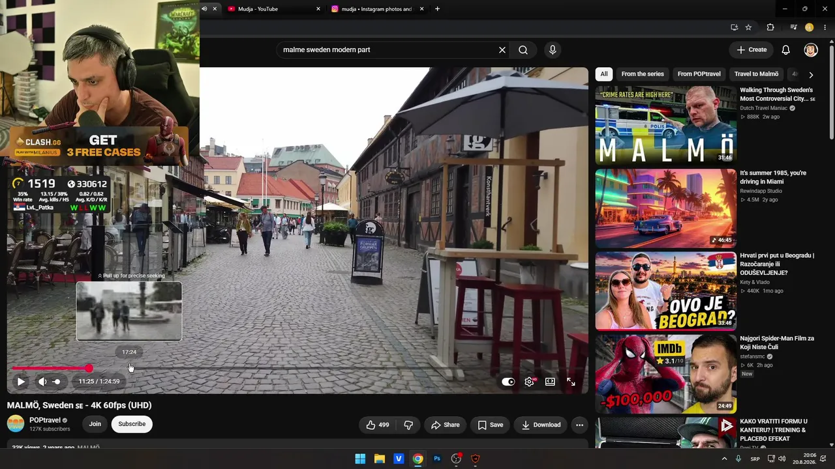Viewport: 835px width, 469px height.
Task: Open the browser extensions puzzle icon
Action: coord(770,27)
